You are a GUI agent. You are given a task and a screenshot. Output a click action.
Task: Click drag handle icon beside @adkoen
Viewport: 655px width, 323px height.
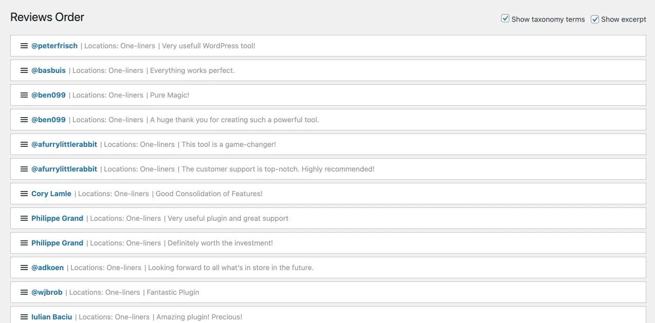(24, 268)
